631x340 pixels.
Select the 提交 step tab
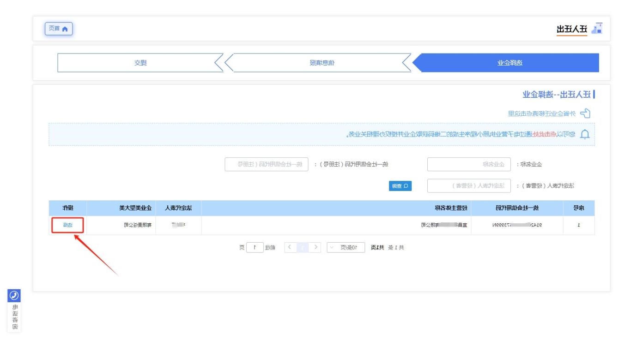(140, 63)
